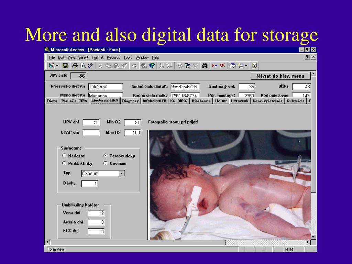
Task: Open the Window menu
Action: pos(142,57)
